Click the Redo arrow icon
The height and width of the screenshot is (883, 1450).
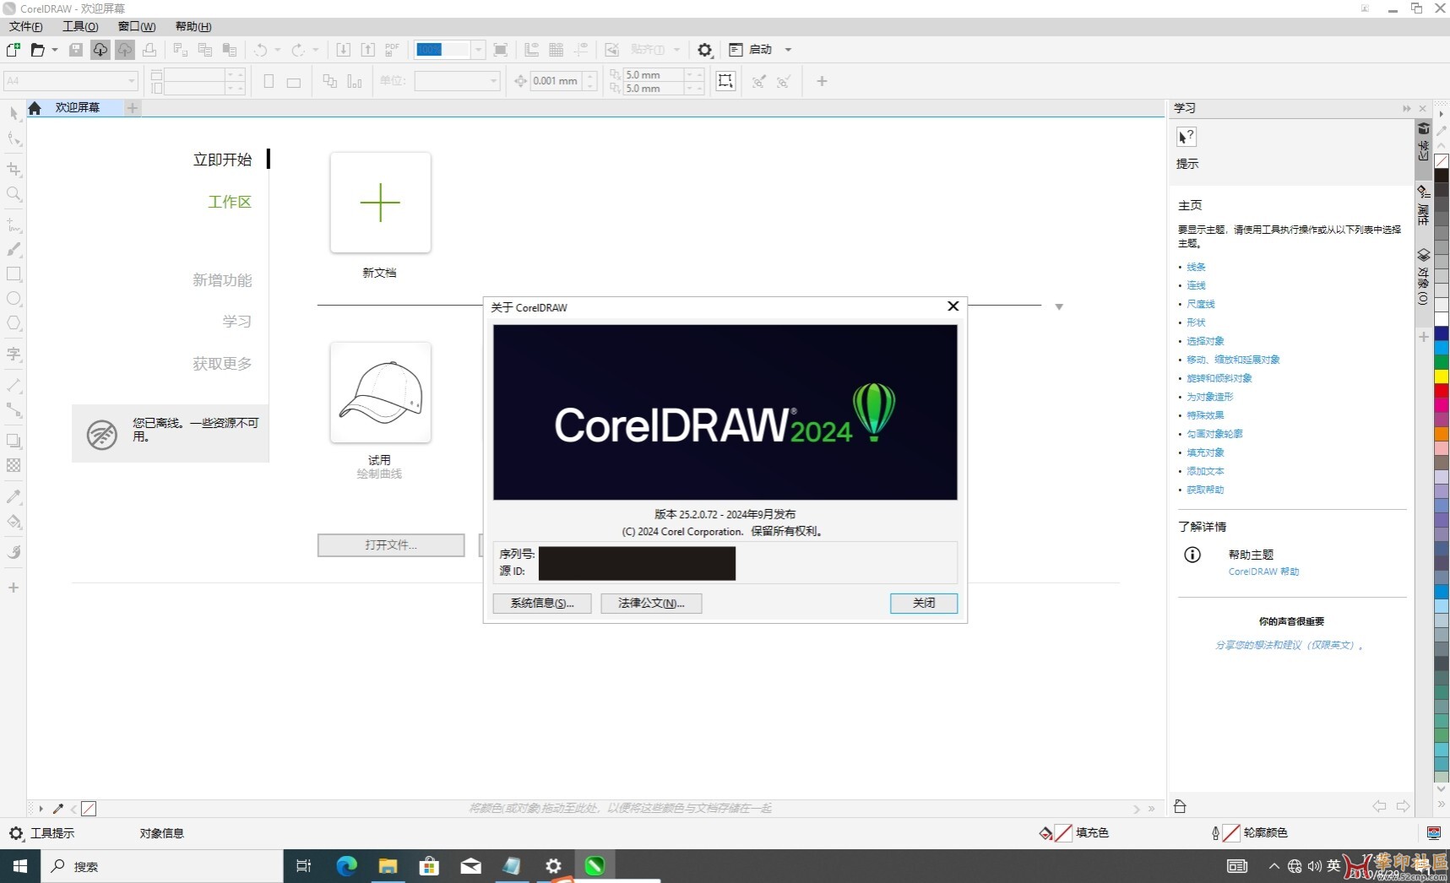[x=298, y=50]
